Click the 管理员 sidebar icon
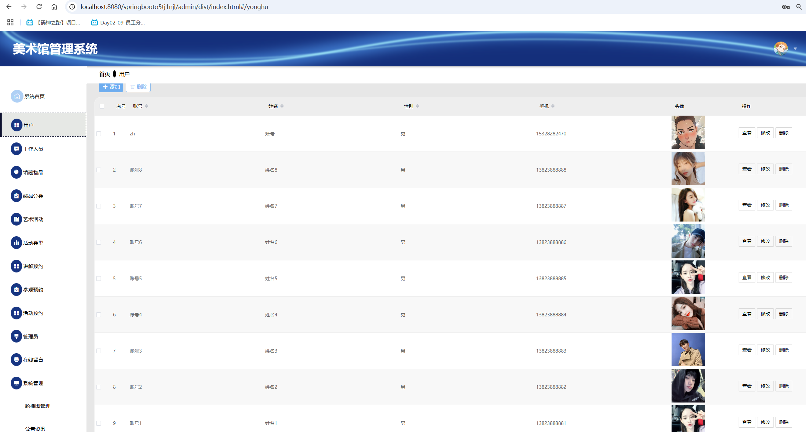 (x=16, y=336)
